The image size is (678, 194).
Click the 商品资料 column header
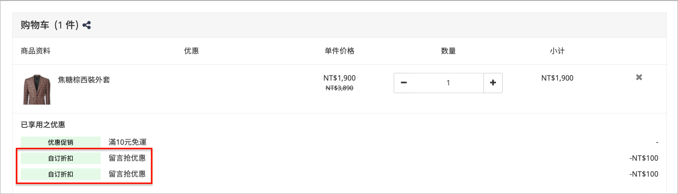pos(35,51)
